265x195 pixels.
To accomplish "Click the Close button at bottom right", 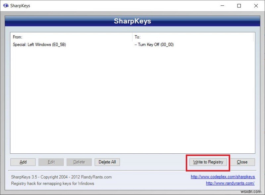I will pyautogui.click(x=243, y=162).
